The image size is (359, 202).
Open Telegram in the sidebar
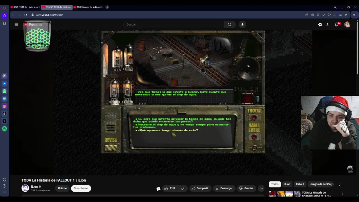4,99
